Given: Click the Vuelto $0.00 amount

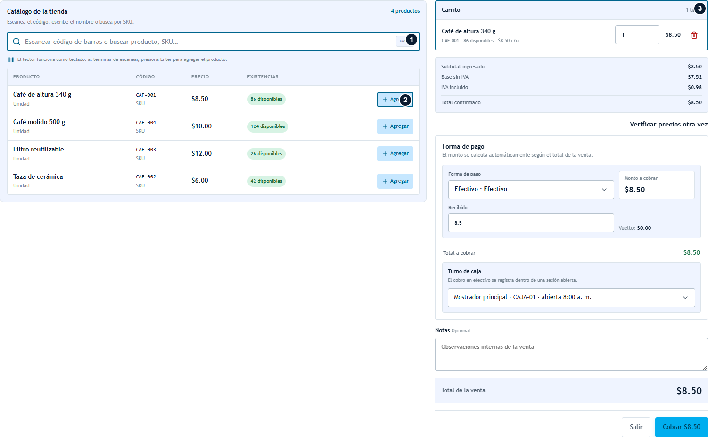Looking at the screenshot, I should [x=644, y=228].
